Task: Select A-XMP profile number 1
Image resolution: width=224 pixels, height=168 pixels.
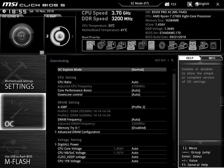Action: [72, 36]
